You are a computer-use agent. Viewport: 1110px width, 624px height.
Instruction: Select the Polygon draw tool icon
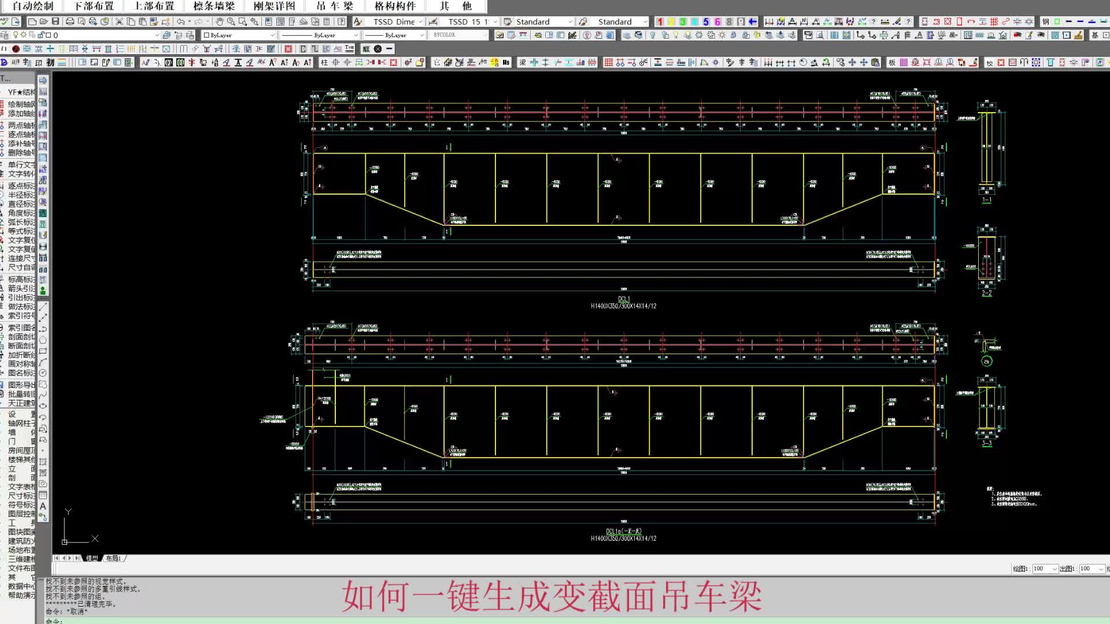click(43, 340)
